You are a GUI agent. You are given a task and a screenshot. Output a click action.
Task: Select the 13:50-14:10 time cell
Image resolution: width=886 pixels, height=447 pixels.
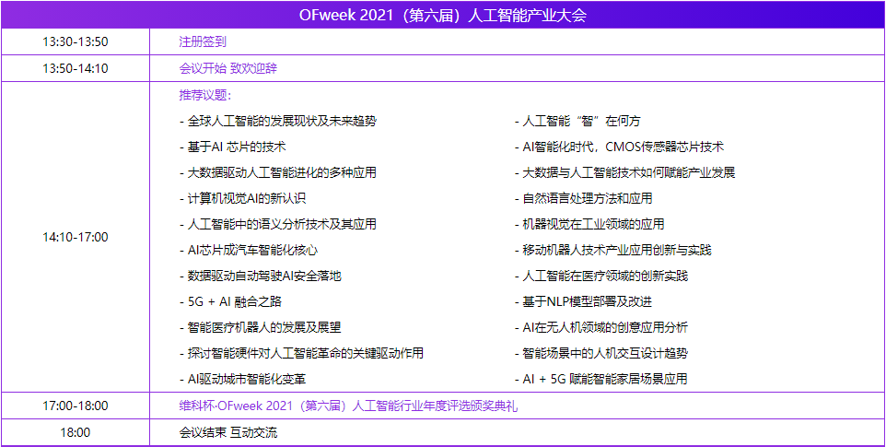(76, 68)
